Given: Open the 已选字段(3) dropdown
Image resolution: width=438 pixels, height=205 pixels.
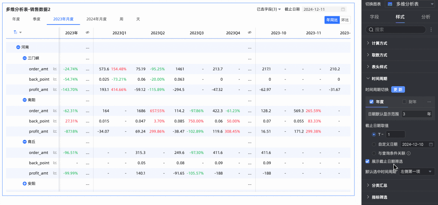Looking at the screenshot, I should coord(269,9).
